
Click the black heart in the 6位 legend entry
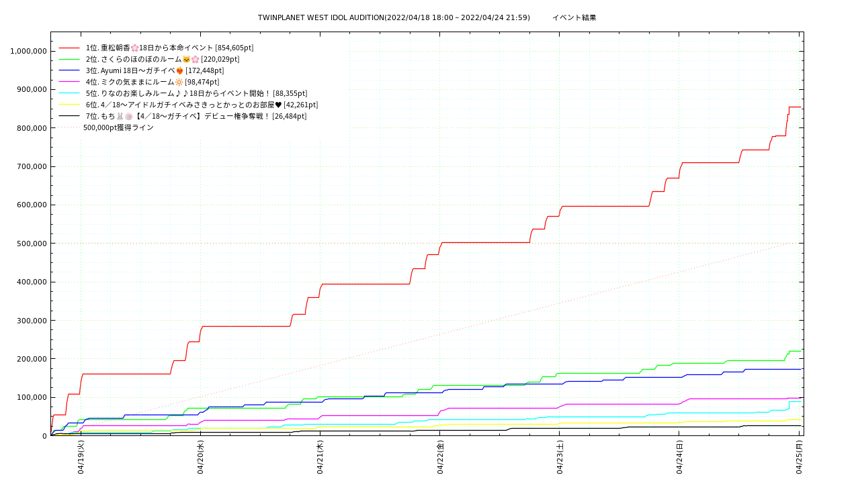pyautogui.click(x=278, y=105)
